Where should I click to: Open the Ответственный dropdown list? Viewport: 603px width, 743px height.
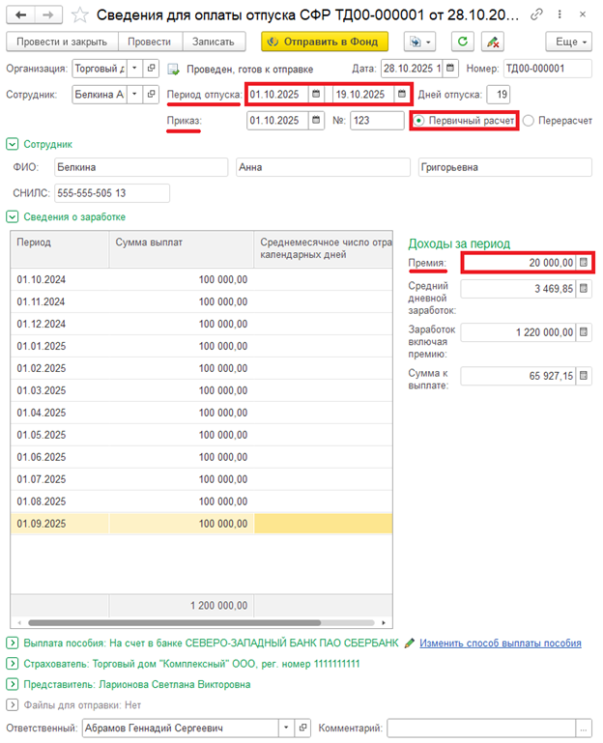[286, 728]
